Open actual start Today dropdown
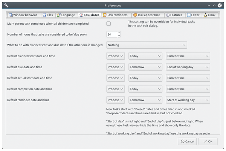 click(145, 78)
